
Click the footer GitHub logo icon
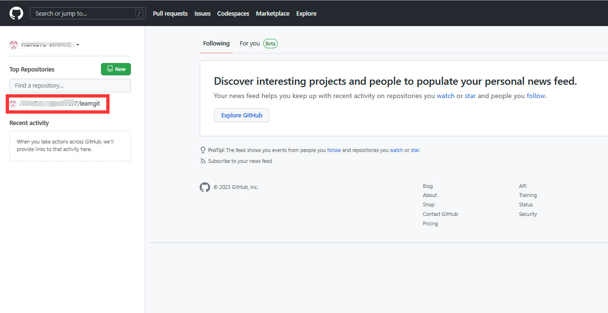click(205, 187)
